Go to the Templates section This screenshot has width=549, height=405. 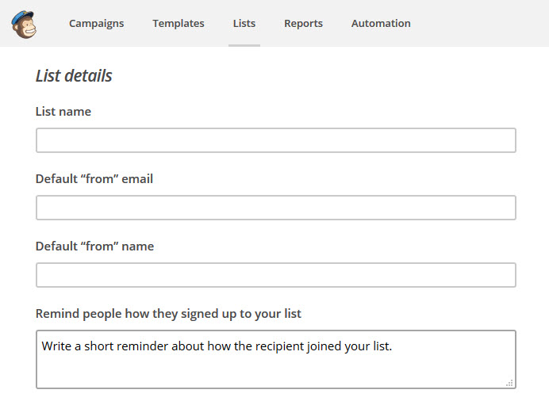click(179, 24)
